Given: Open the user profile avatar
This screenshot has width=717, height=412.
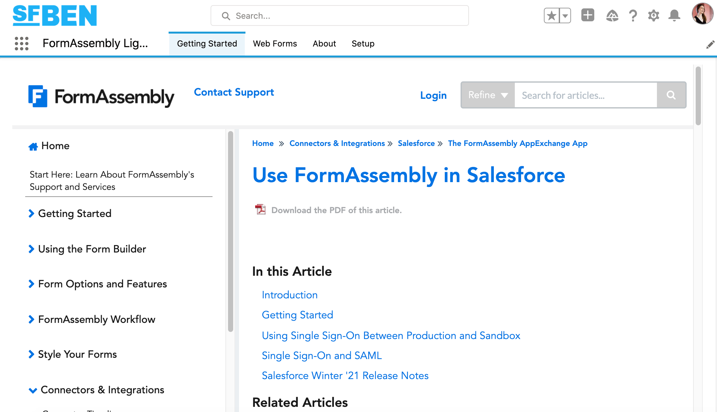Looking at the screenshot, I should [x=702, y=14].
